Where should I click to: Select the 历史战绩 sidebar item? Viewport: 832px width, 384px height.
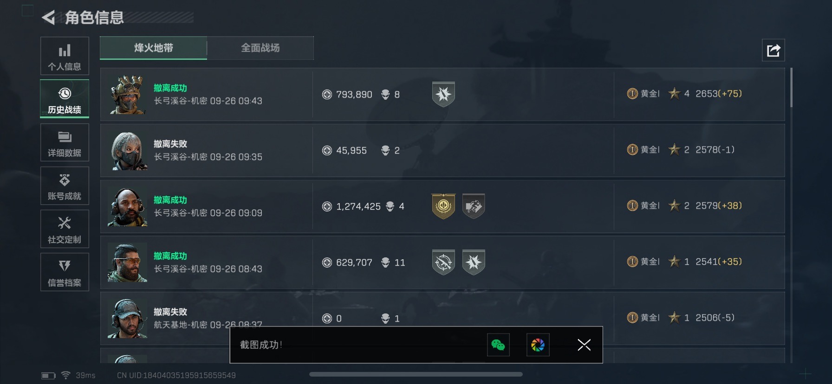point(65,99)
